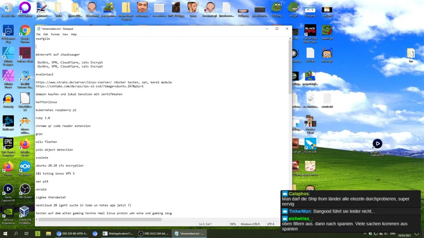Screen dimensions: 424x238
Task: Launch Google Chrome from the desktop
Action: tap(25, 32)
